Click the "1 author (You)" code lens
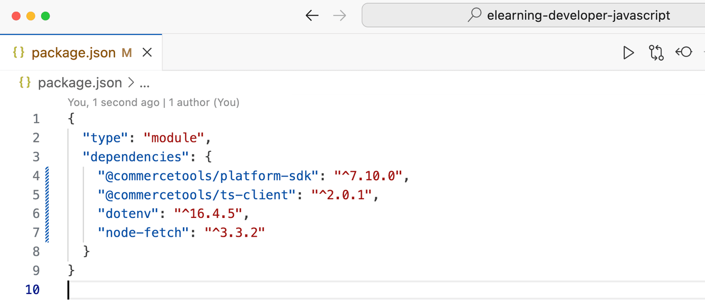Image resolution: width=705 pixels, height=302 pixels. [204, 102]
